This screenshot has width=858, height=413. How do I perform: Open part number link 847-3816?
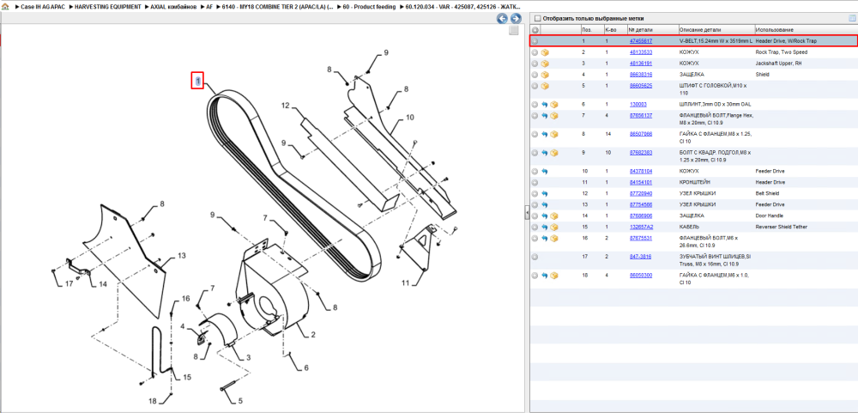pos(641,257)
